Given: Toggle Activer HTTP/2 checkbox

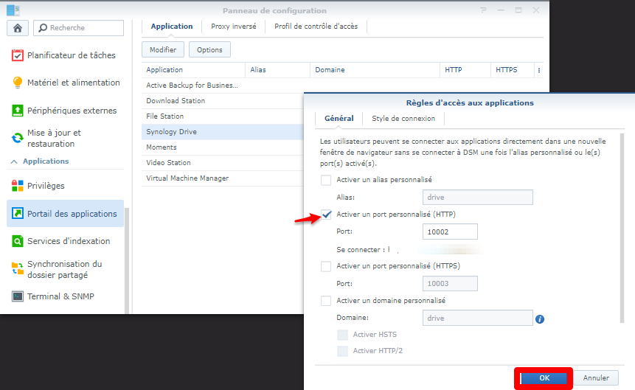Looking at the screenshot, I should [x=342, y=351].
